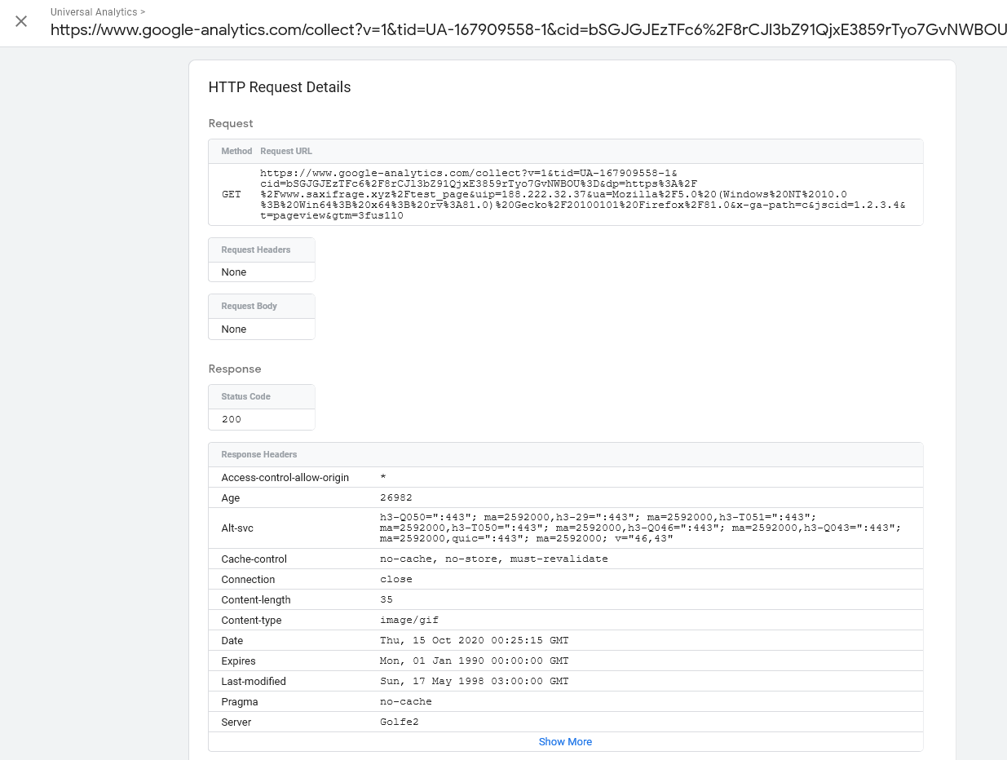Click the page title URL in header
Viewport: 1007px width, 760px height.
[528, 29]
